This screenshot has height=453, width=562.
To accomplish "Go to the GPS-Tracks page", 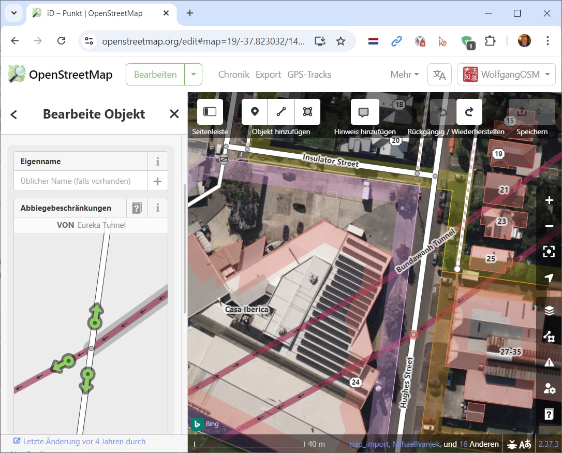I will click(309, 75).
